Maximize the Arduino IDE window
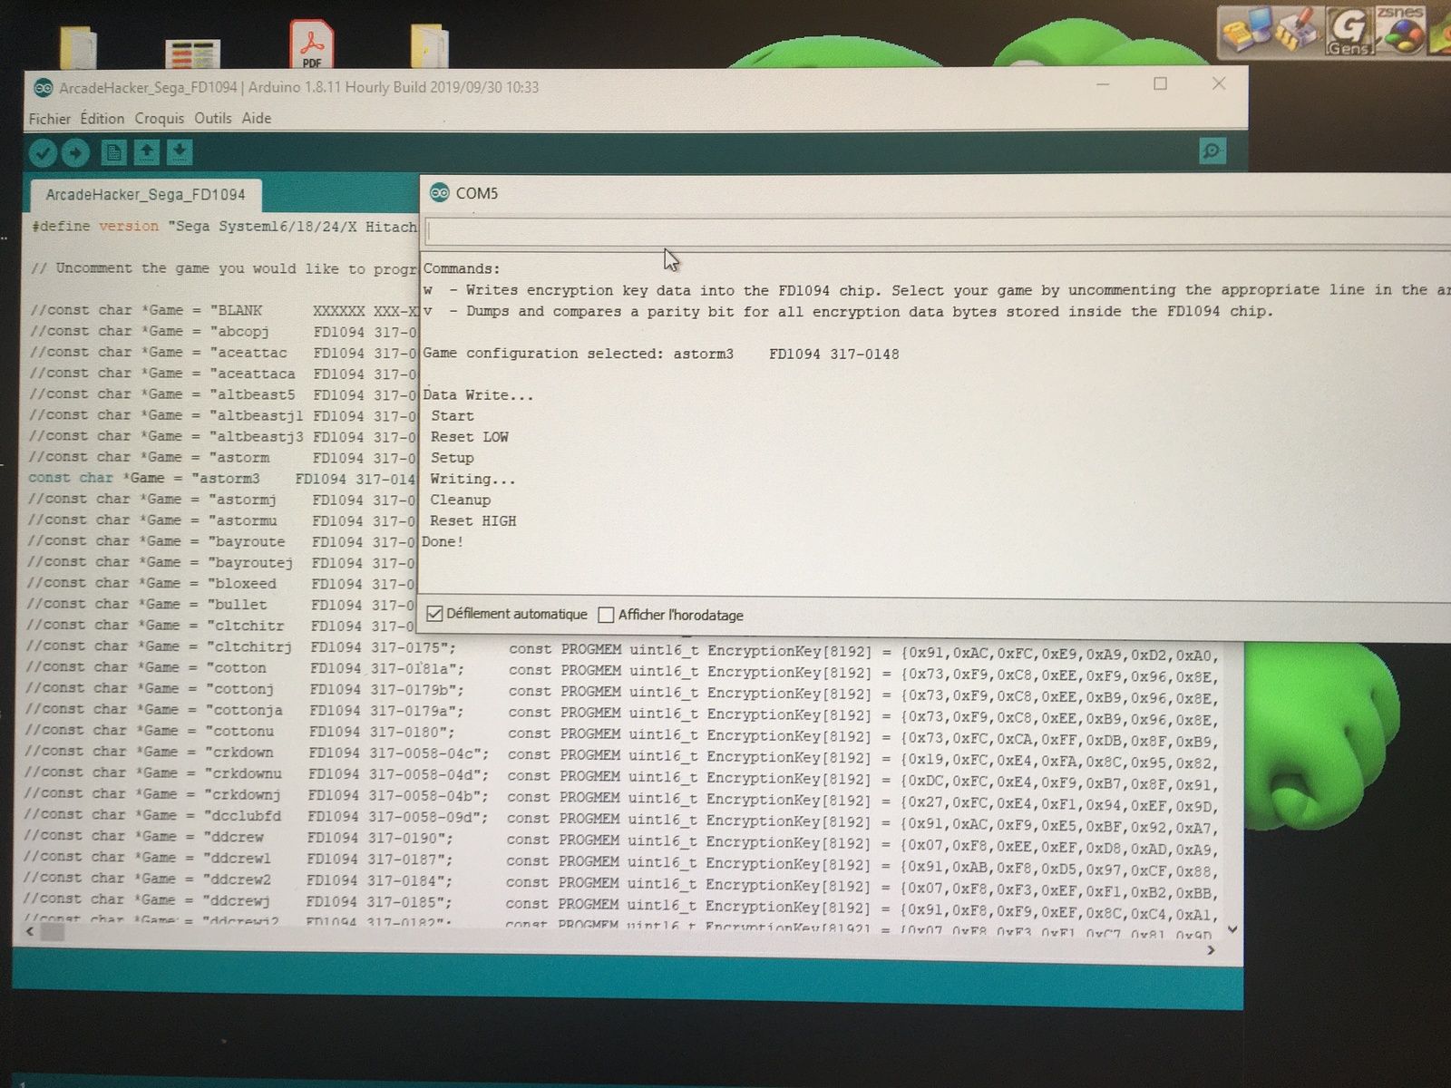This screenshot has width=1451, height=1088. [x=1160, y=83]
